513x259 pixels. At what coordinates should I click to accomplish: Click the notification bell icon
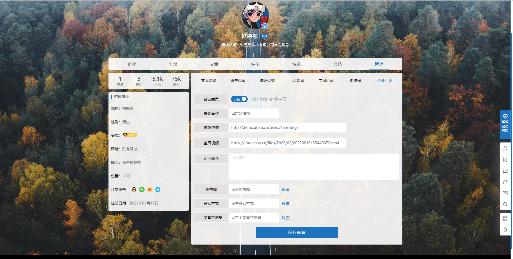(x=505, y=230)
